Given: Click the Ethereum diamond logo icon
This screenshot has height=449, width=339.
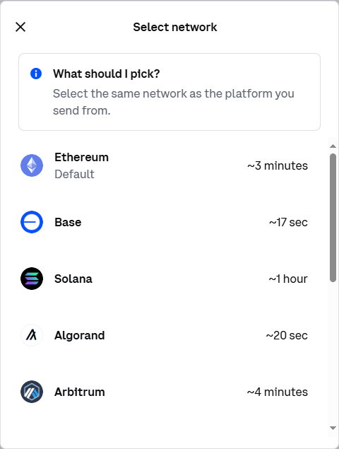Looking at the screenshot, I should point(32,165).
